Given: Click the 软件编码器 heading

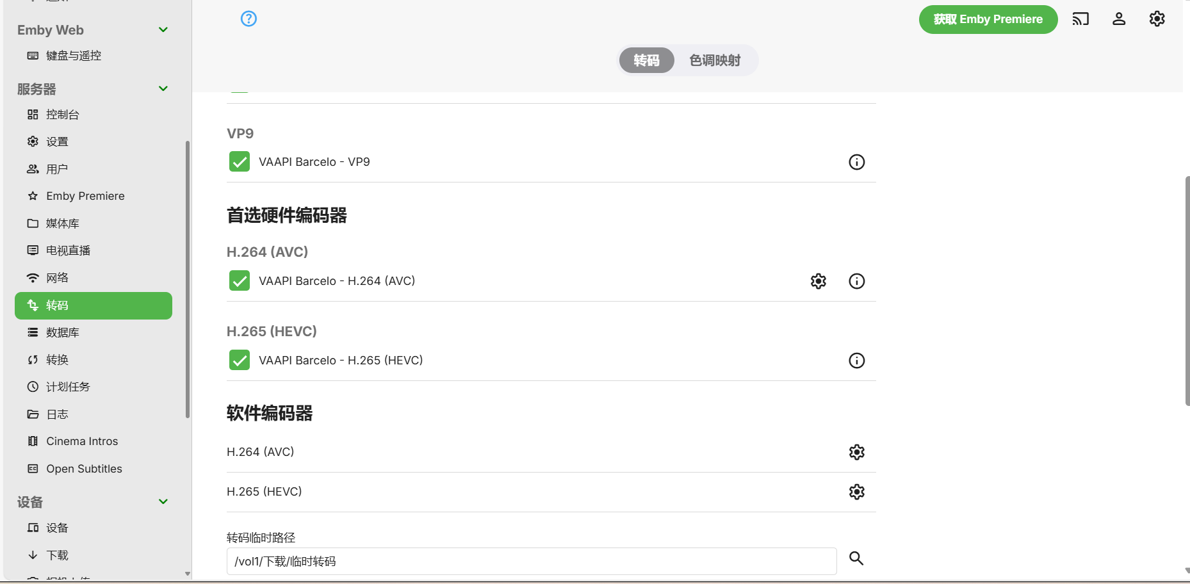Looking at the screenshot, I should pyautogui.click(x=270, y=414).
